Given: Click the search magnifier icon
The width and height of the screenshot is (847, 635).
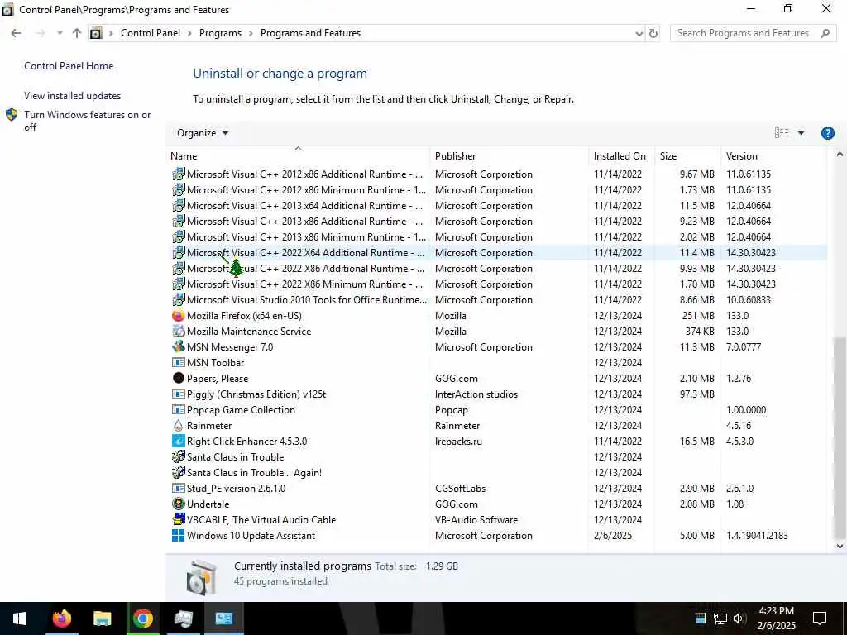Looking at the screenshot, I should click(825, 33).
